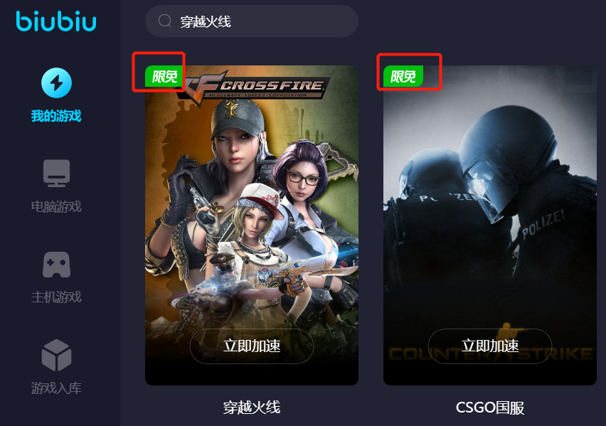Click the CSGO国服 game title
Image resolution: width=606 pixels, height=426 pixels.
[x=489, y=408]
